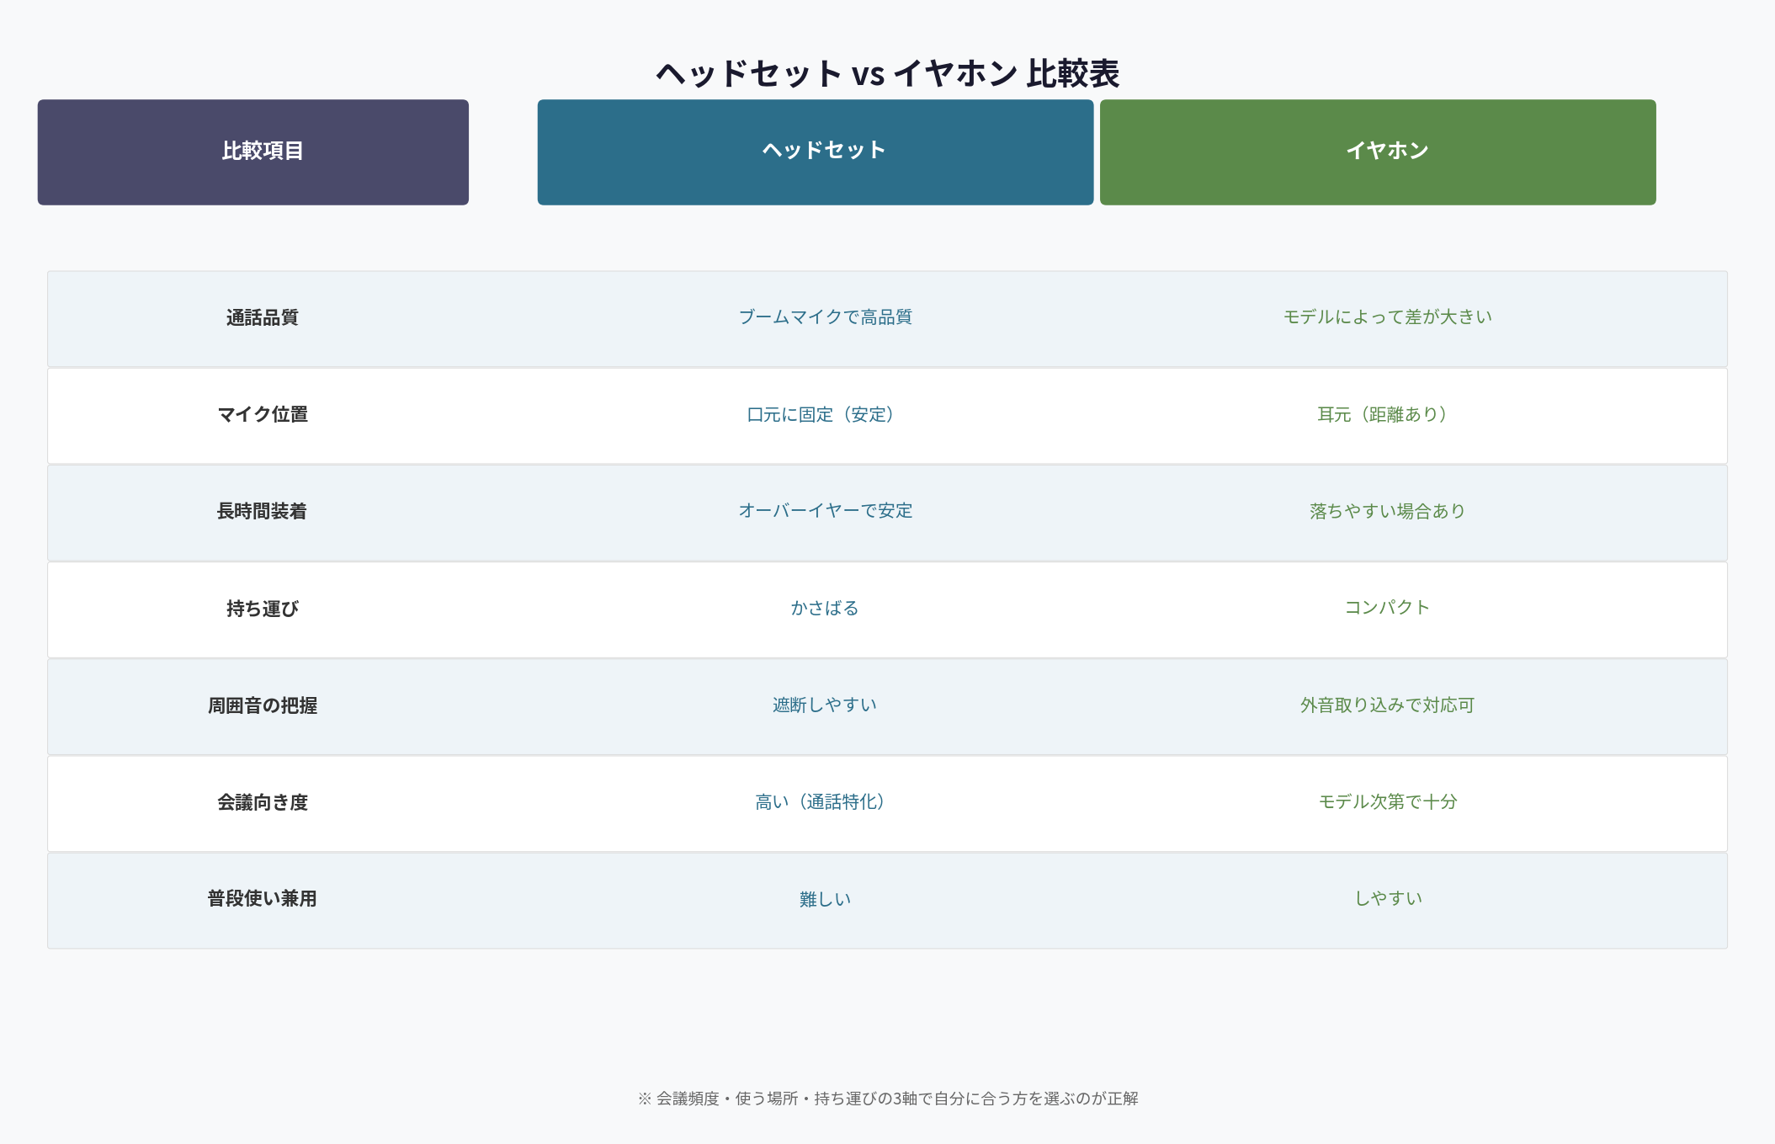Select the マイク位置 row label
Image resolution: width=1775 pixels, height=1144 pixels.
tap(262, 415)
